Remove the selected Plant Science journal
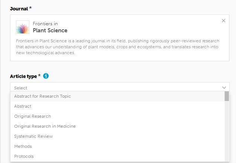 pos(223,21)
